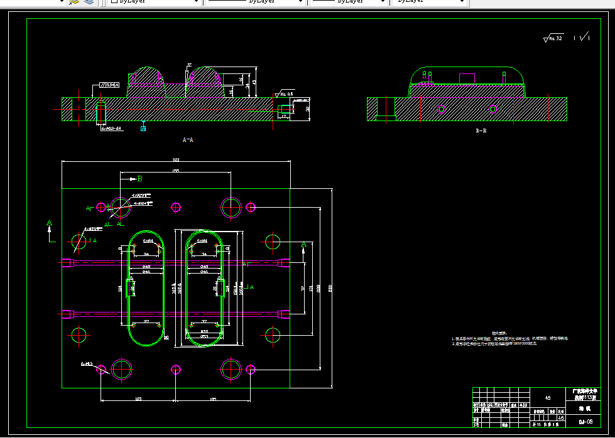Select the material cell reading 45
The width and height of the screenshot is (615, 438).
[548, 398]
